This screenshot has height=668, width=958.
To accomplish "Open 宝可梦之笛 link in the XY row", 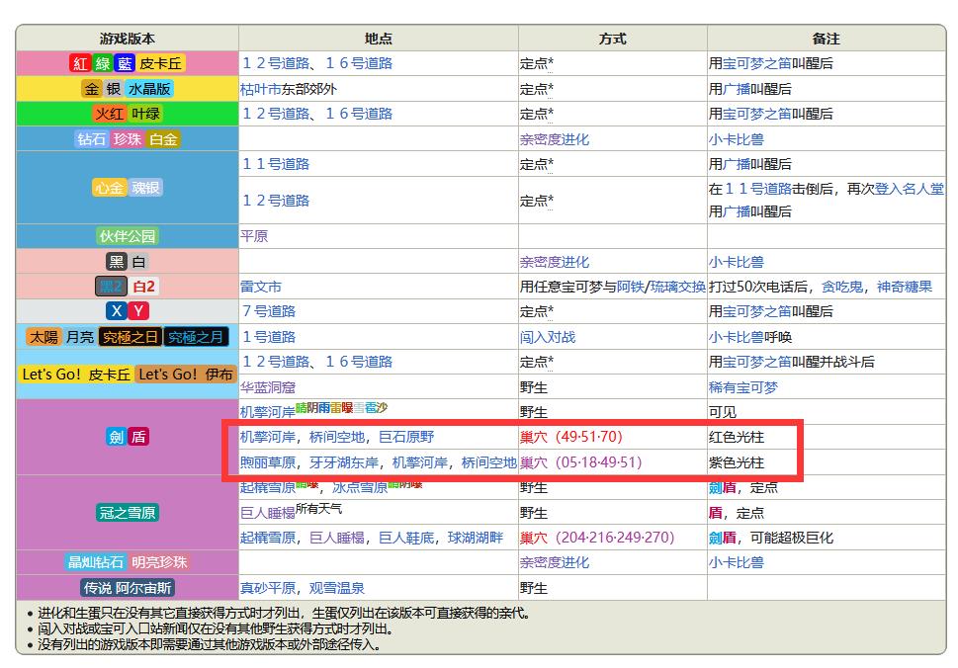I will coord(757,311).
